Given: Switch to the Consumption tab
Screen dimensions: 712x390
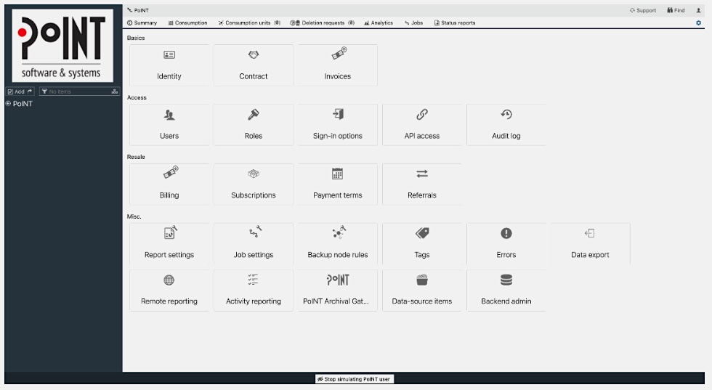Looking at the screenshot, I should point(187,23).
